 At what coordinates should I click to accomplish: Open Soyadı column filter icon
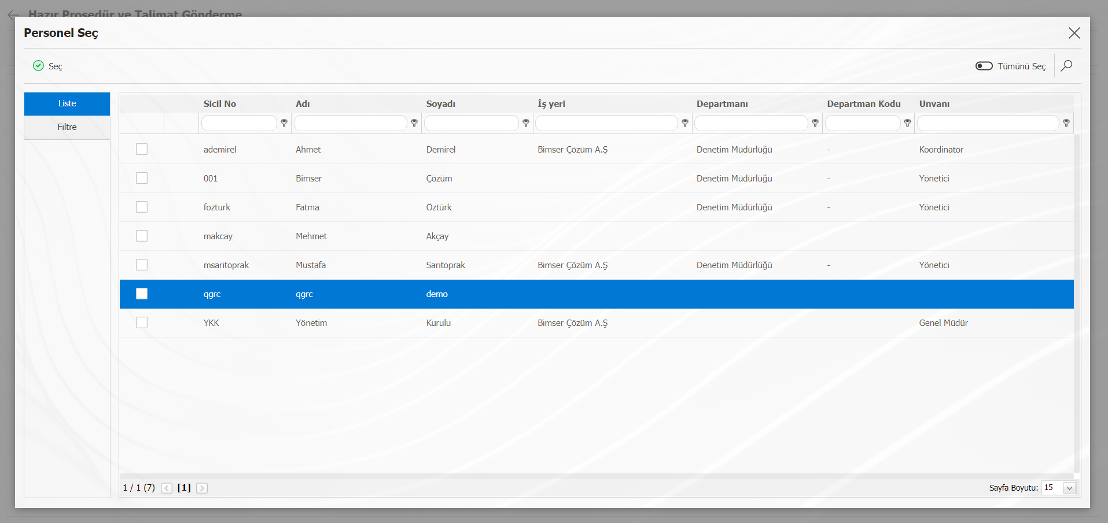(526, 123)
